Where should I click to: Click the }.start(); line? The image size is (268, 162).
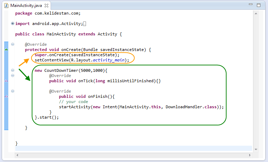47,117
